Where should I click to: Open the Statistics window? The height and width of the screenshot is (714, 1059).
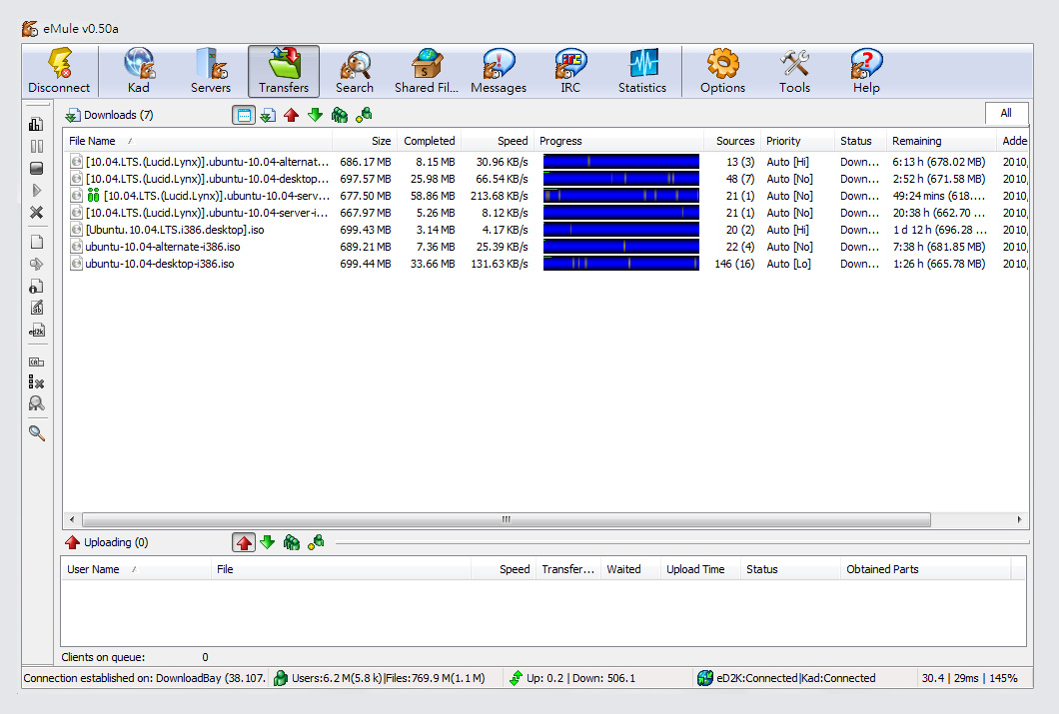[x=642, y=71]
